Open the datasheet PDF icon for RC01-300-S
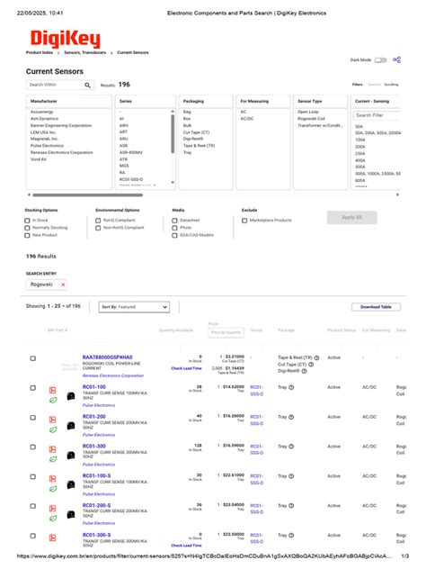 pyautogui.click(x=52, y=537)
